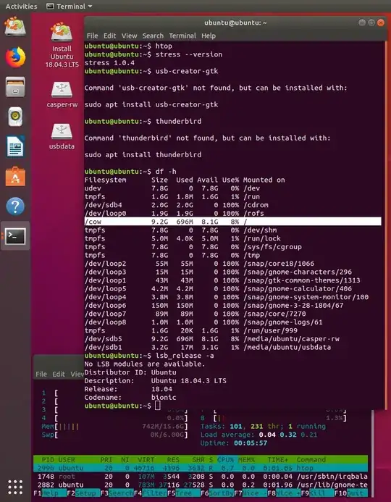Select the casper-rw drive icon

coord(62,95)
